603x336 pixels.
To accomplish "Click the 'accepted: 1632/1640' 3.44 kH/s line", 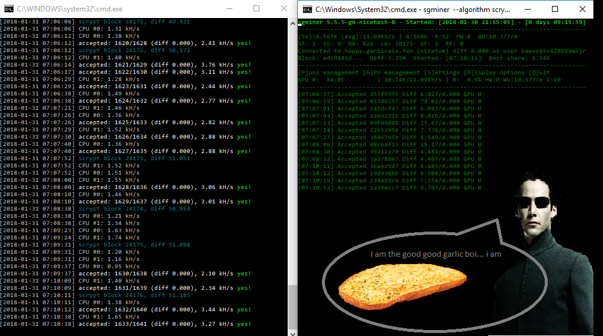I will point(126,310).
